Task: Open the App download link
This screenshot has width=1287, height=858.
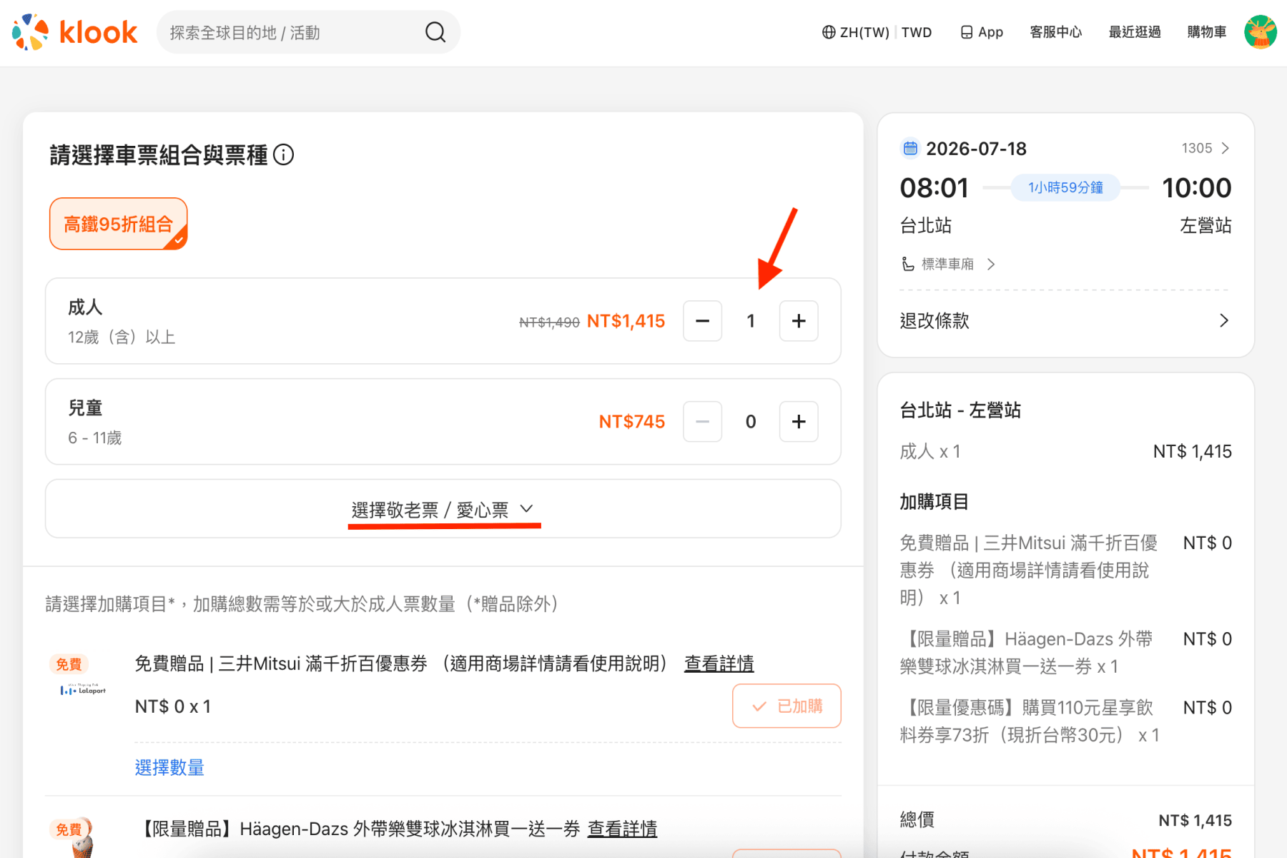Action: 982,32
